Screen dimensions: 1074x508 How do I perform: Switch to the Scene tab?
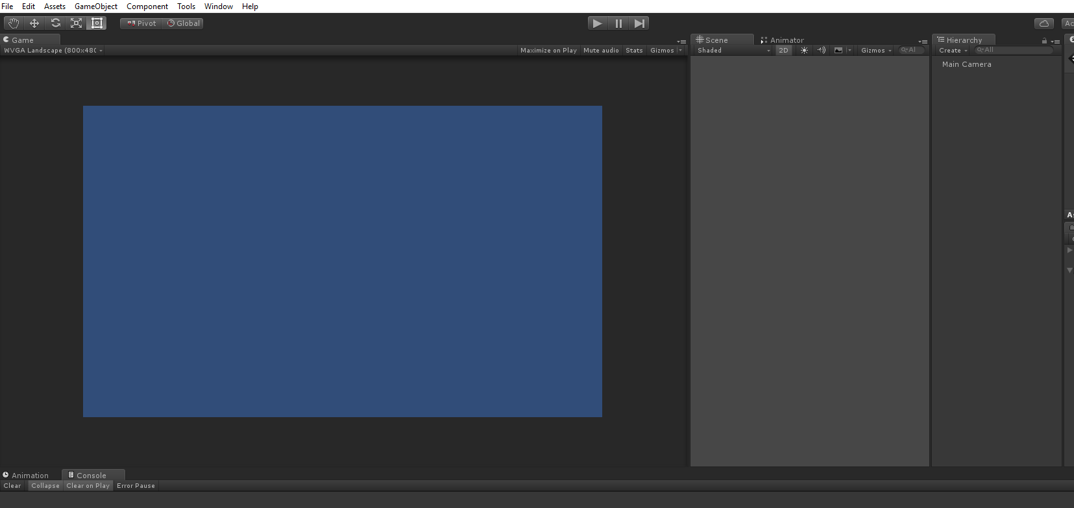722,40
